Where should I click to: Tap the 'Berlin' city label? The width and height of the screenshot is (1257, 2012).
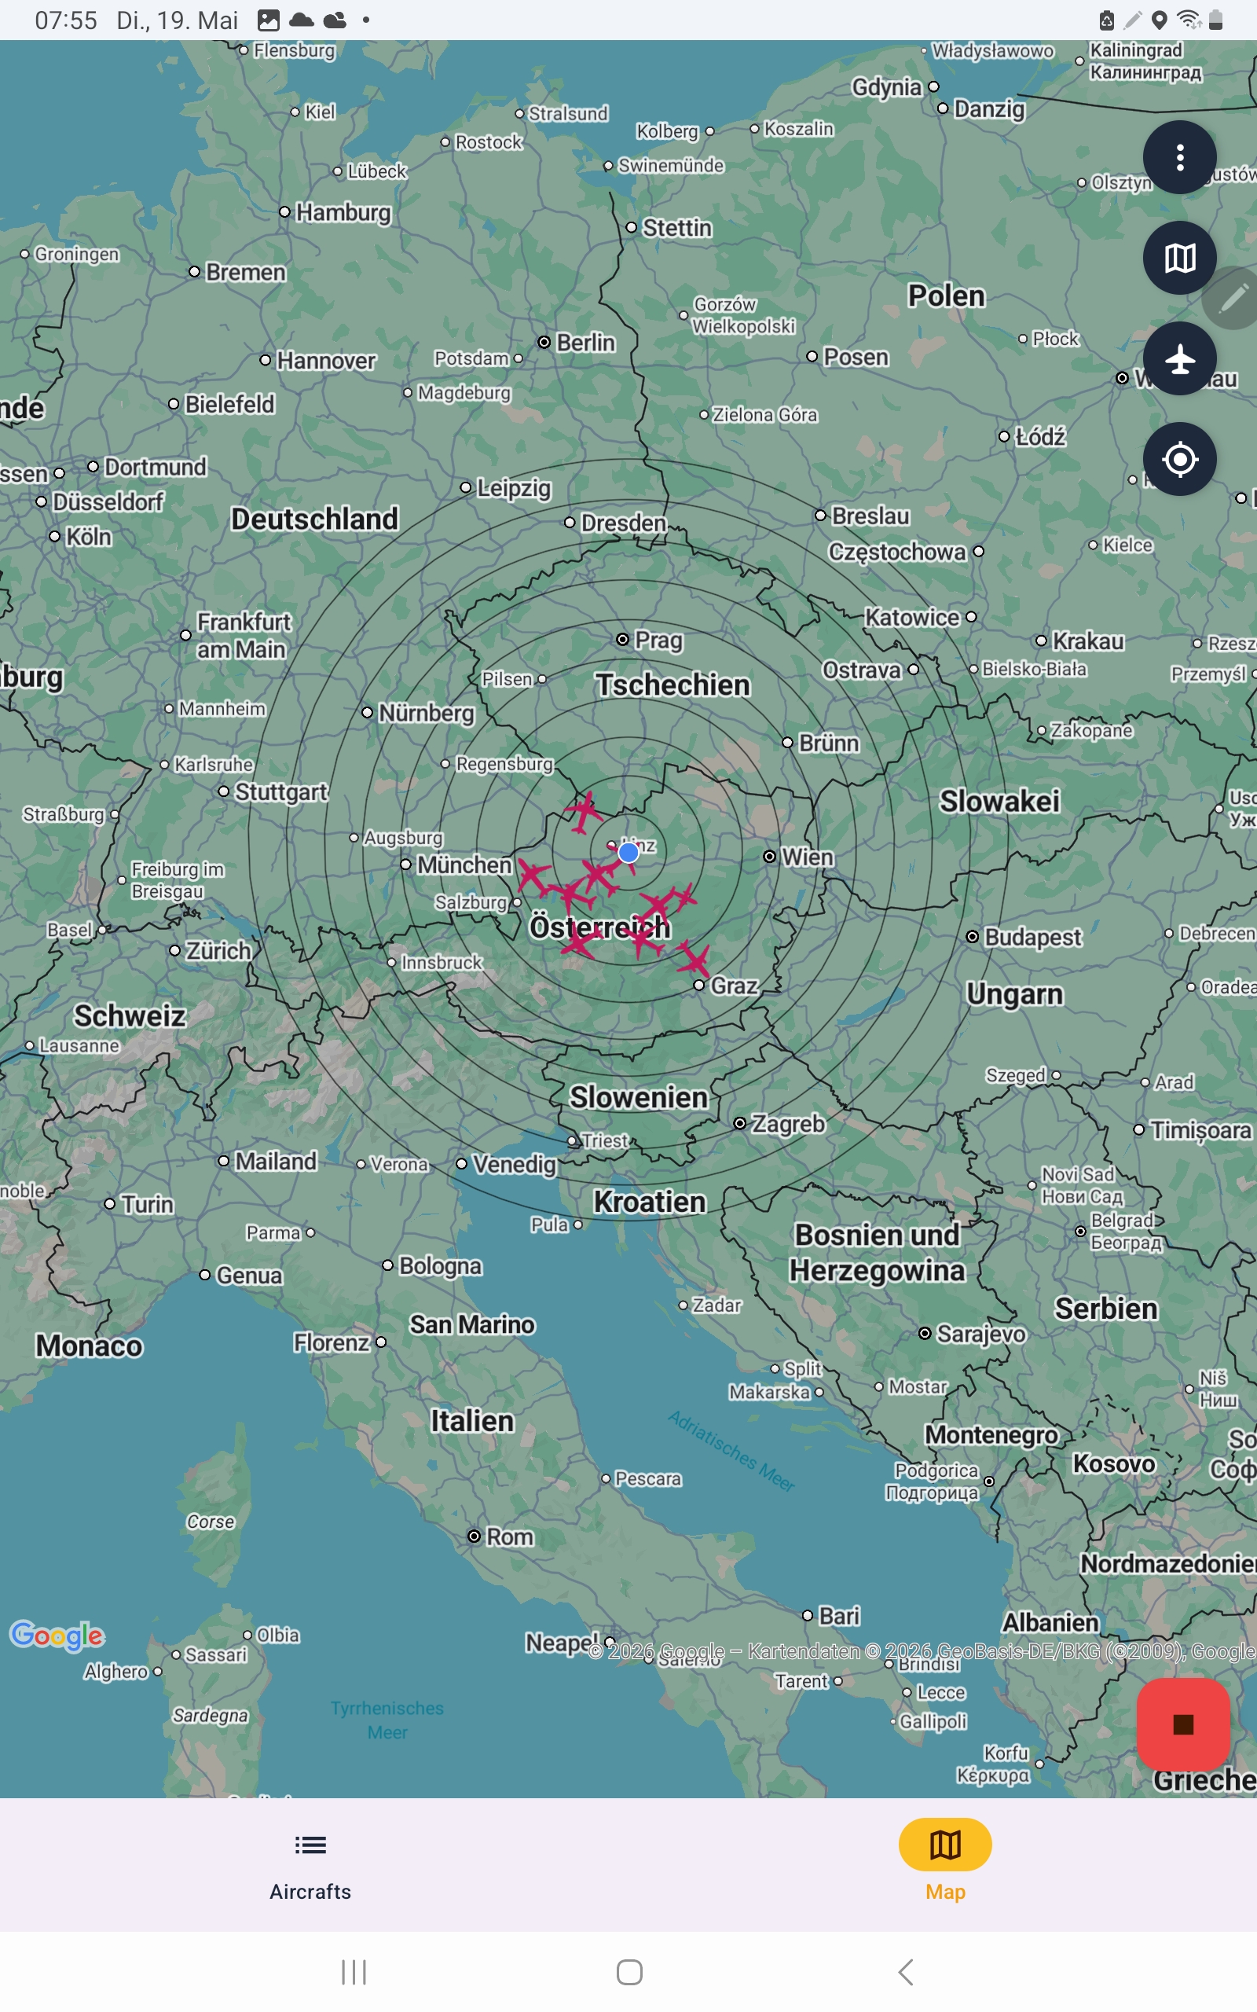[x=585, y=342]
